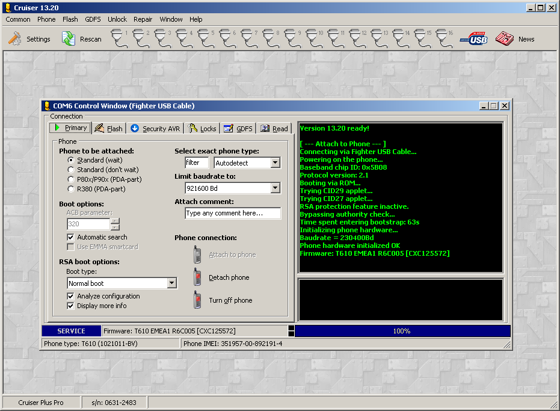Click the Detach phone icon
Screen dimensions: 560x411
coord(197,277)
